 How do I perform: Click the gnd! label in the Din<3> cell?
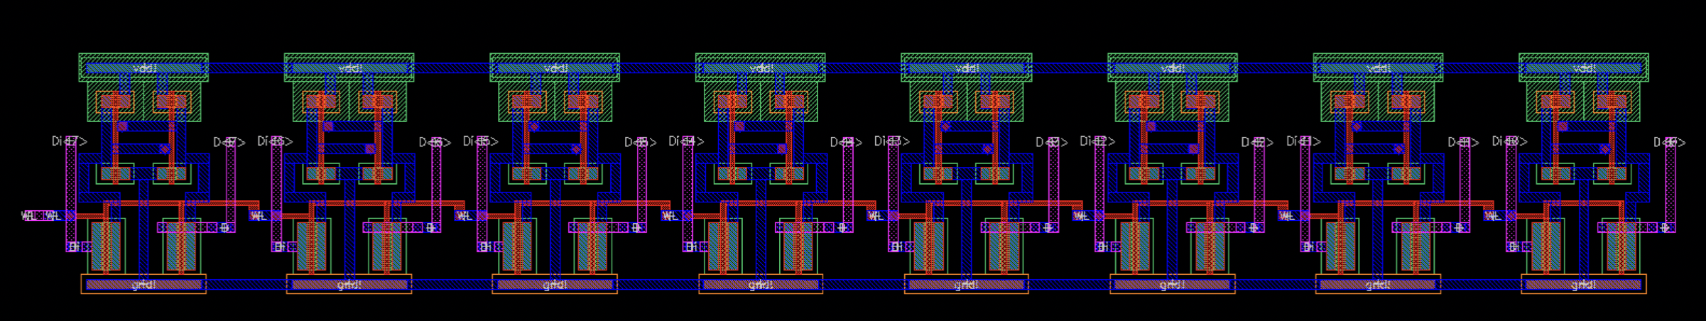click(x=967, y=285)
